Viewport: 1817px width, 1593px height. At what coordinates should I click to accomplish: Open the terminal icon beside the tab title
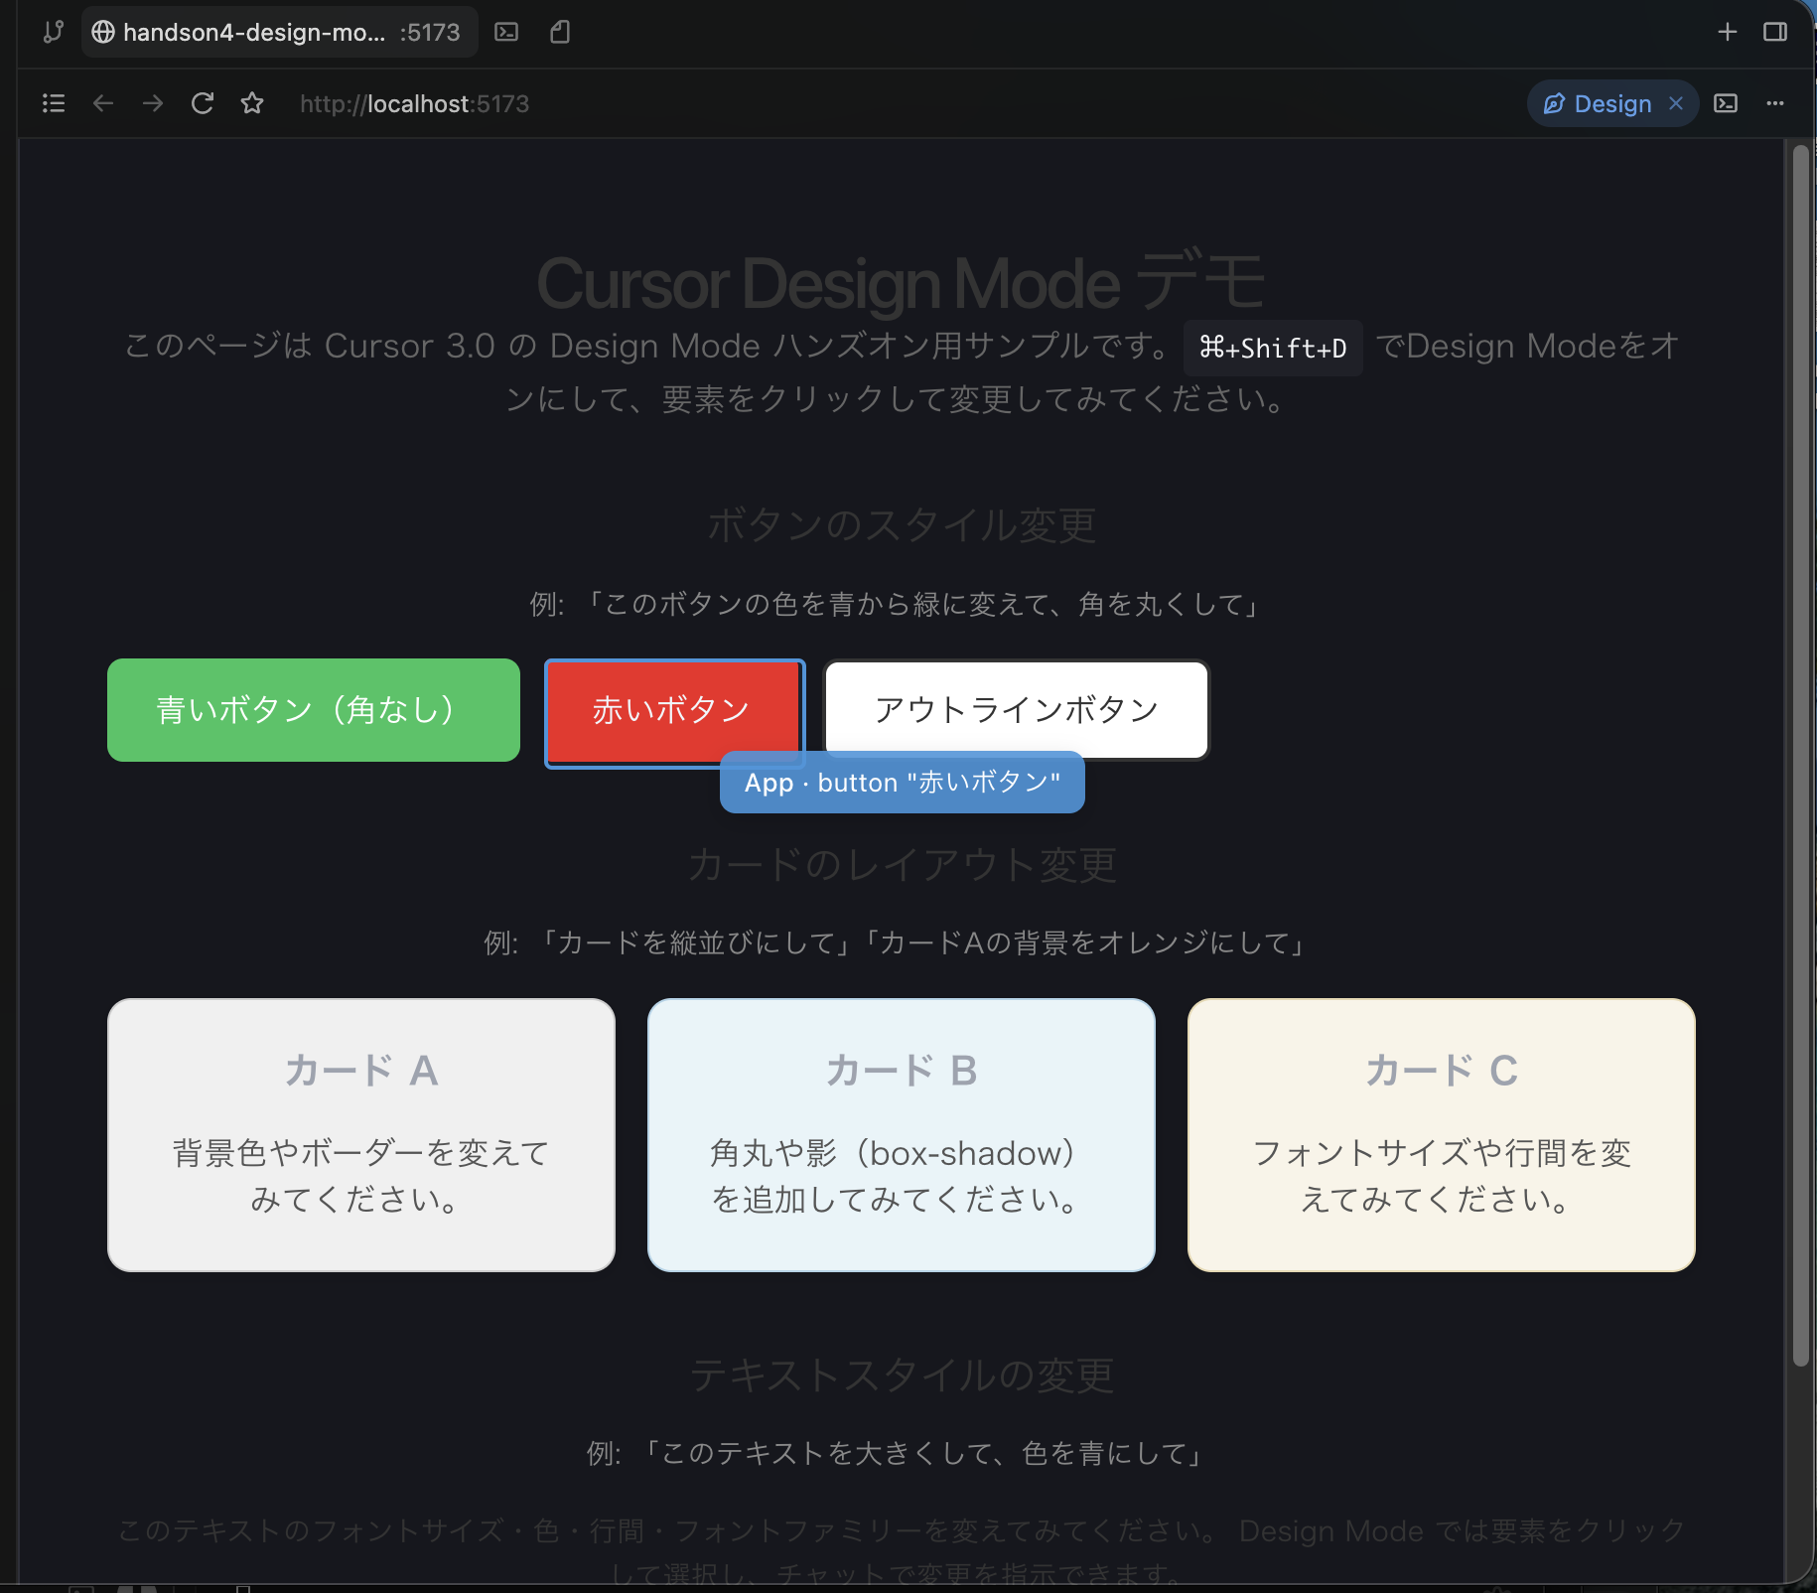coord(508,31)
